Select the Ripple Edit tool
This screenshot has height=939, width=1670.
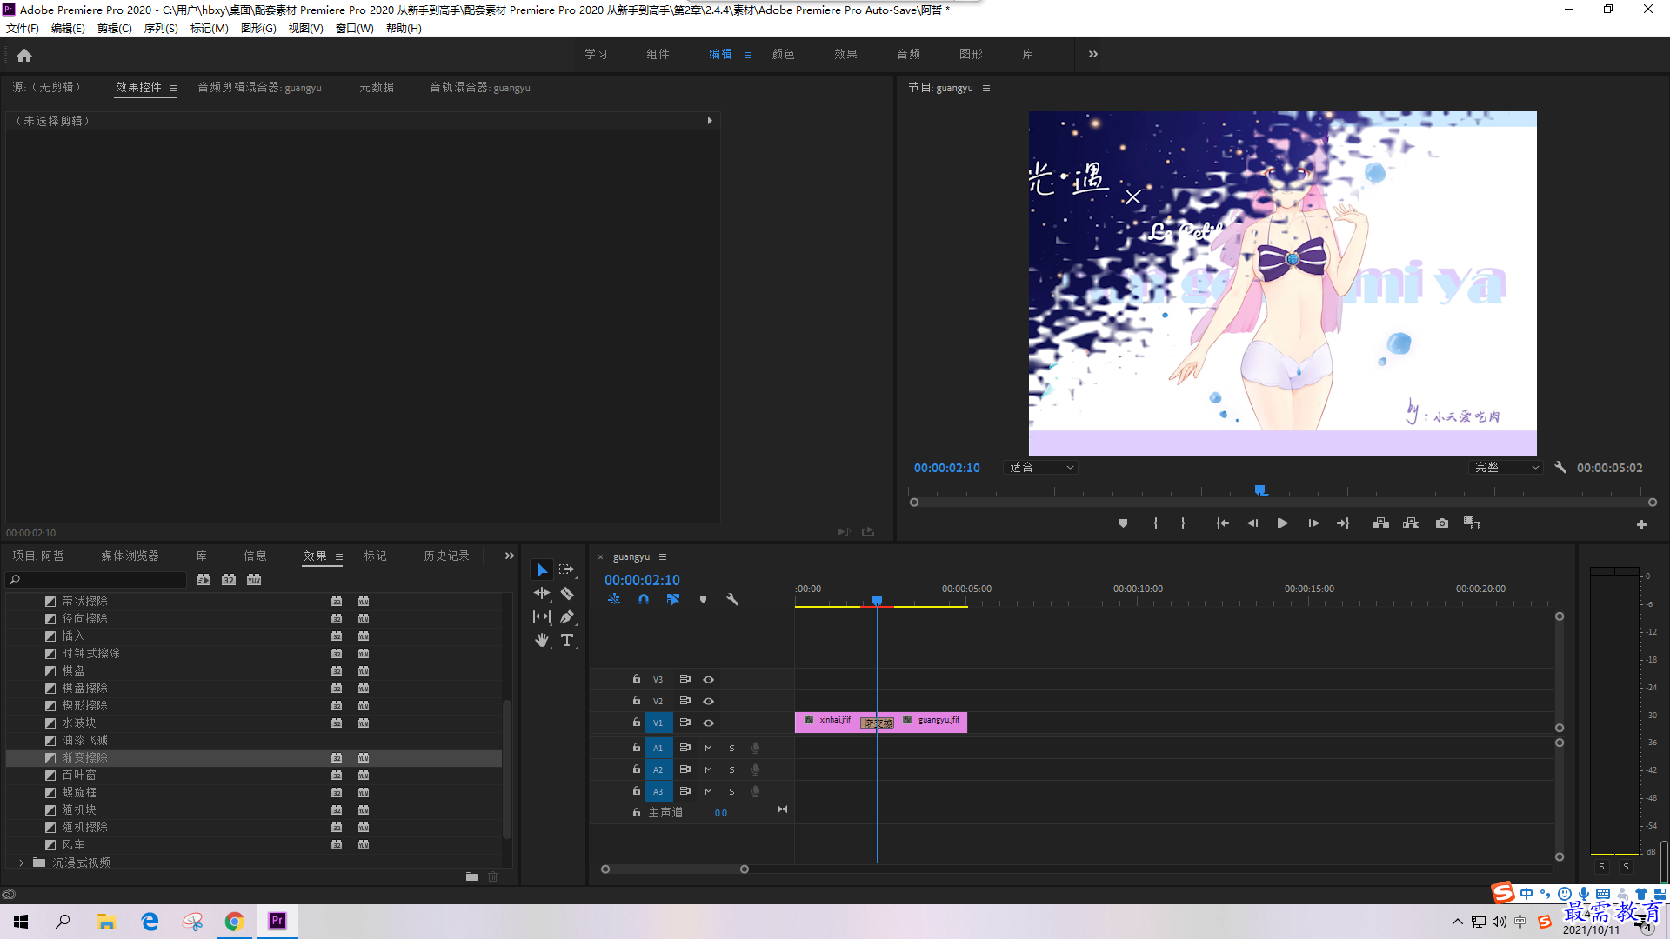click(x=541, y=594)
